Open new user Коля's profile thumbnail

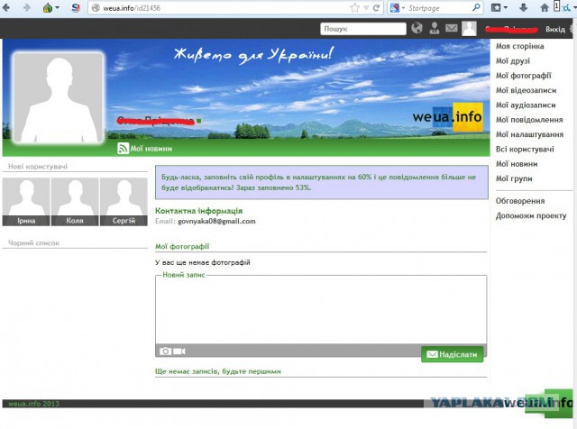tap(75, 202)
